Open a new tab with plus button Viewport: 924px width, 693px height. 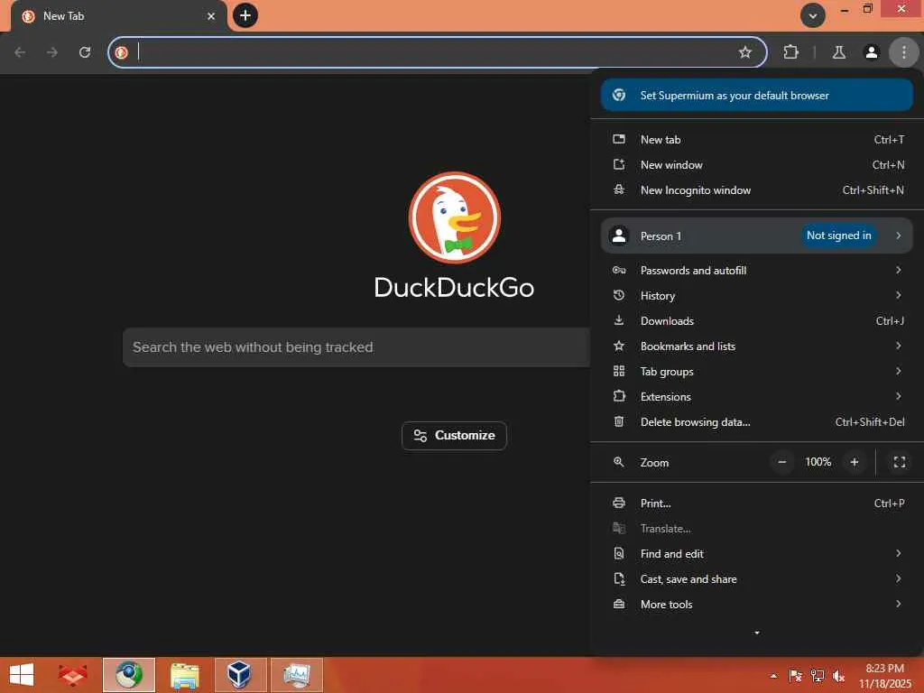click(245, 15)
